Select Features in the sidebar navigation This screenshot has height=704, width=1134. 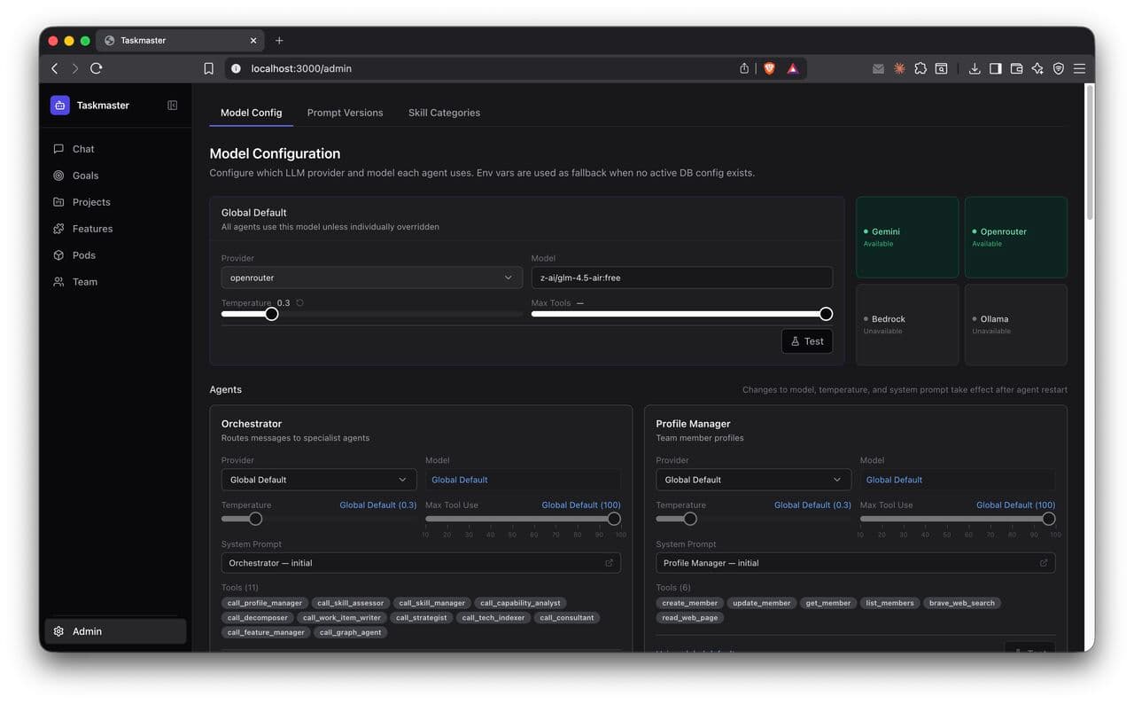pyautogui.click(x=91, y=228)
